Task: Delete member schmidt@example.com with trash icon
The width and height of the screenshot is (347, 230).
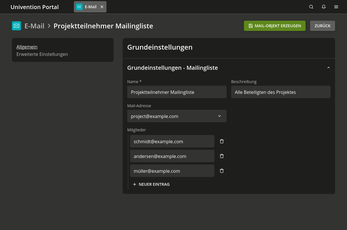Action: tap(222, 141)
